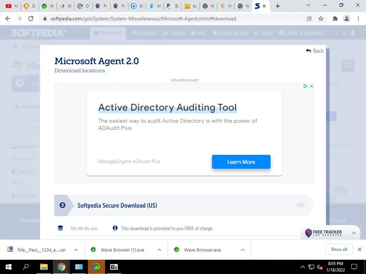Open the Windows Start menu
Viewport: 366px width, 274px height.
pos(9,267)
